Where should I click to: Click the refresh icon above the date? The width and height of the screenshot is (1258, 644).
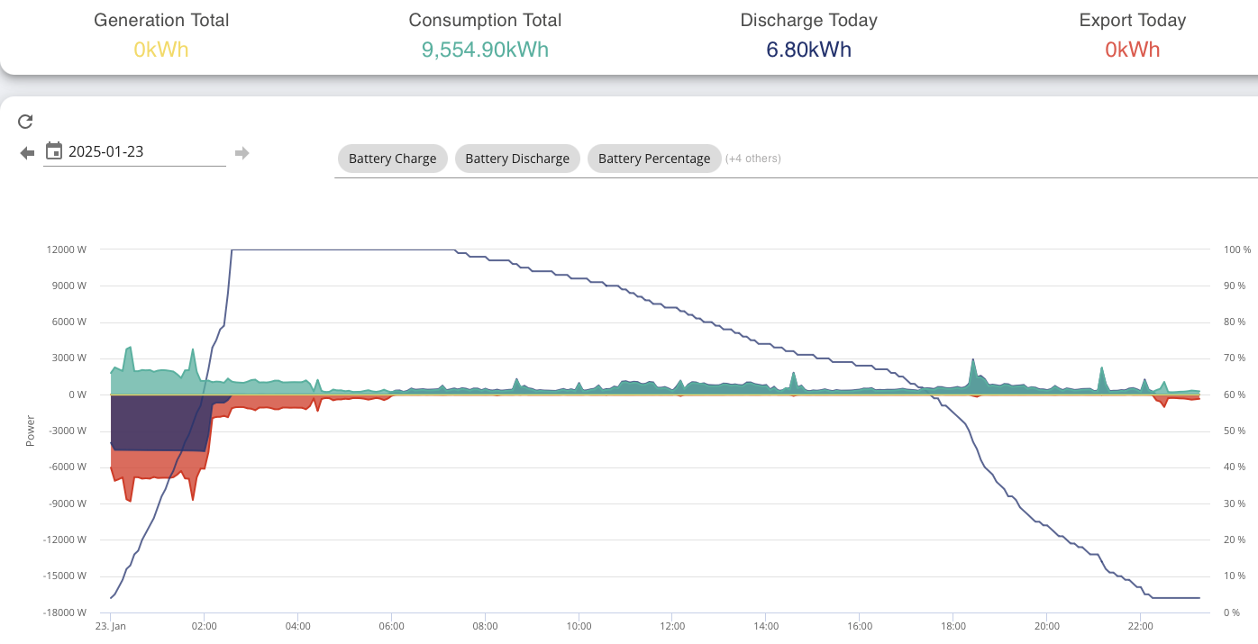pos(25,122)
